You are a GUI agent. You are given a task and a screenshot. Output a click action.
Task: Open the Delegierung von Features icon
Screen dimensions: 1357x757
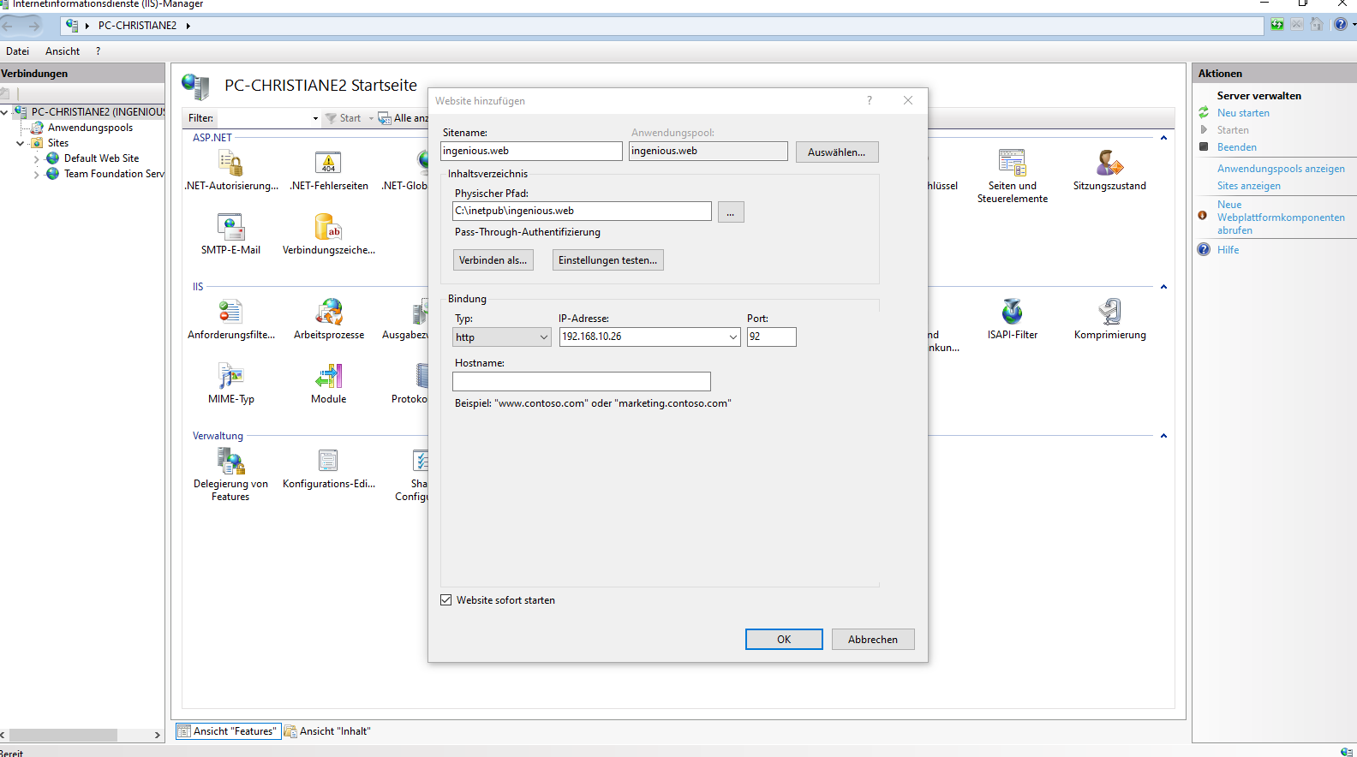click(231, 461)
